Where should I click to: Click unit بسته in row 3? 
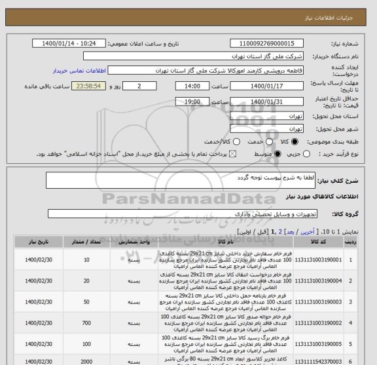click(134, 302)
